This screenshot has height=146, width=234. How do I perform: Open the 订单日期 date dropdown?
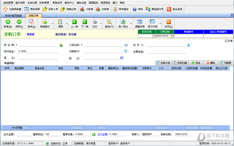click(x=172, y=36)
